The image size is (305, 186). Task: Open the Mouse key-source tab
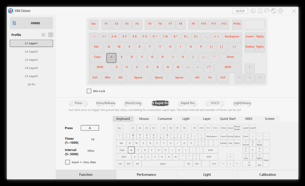coord(144,119)
